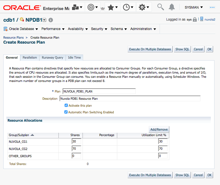Open the Schema menu
Image resolution: width=220 pixels, height=185 pixels.
119,29
